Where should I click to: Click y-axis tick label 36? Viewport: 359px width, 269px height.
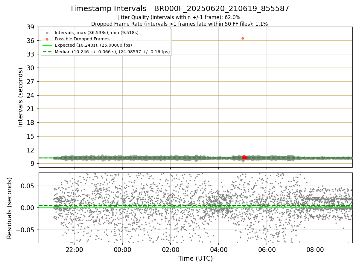pos(31,41)
